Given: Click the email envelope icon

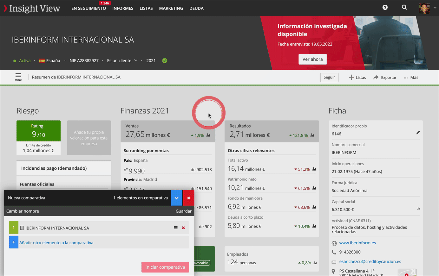Looking at the screenshot, I should coord(334,262).
